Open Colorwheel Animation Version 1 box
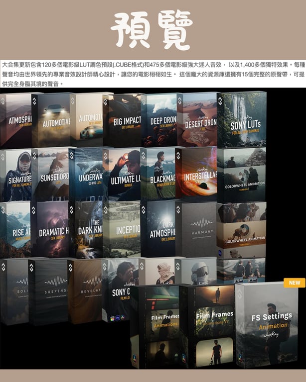Image resolution: width=306 pixels, height=382 pixels. (x=241, y=174)
